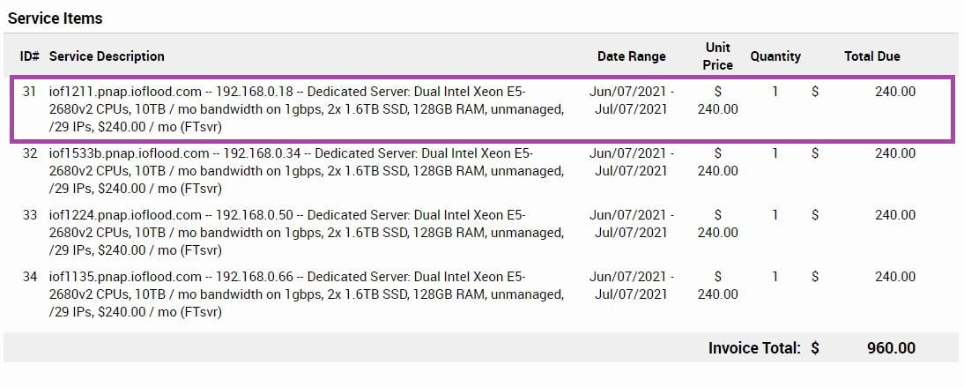Click ID number 34 cell
964x387 pixels.
coord(31,277)
